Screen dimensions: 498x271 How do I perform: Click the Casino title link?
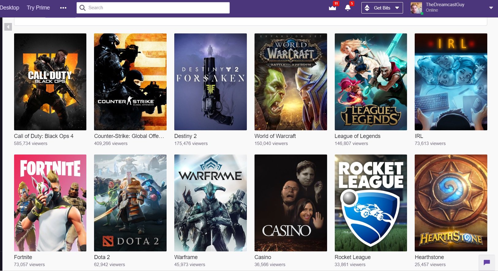tap(263, 257)
